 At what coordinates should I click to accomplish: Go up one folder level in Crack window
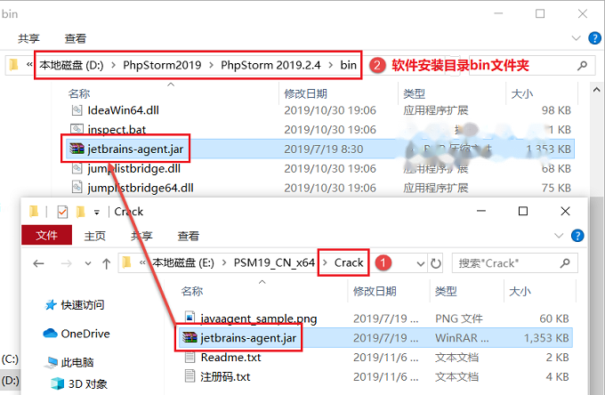[x=107, y=264]
